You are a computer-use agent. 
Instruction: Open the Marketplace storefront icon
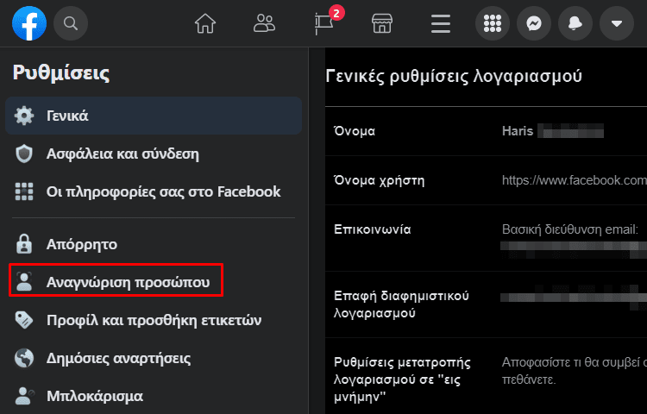(382, 23)
